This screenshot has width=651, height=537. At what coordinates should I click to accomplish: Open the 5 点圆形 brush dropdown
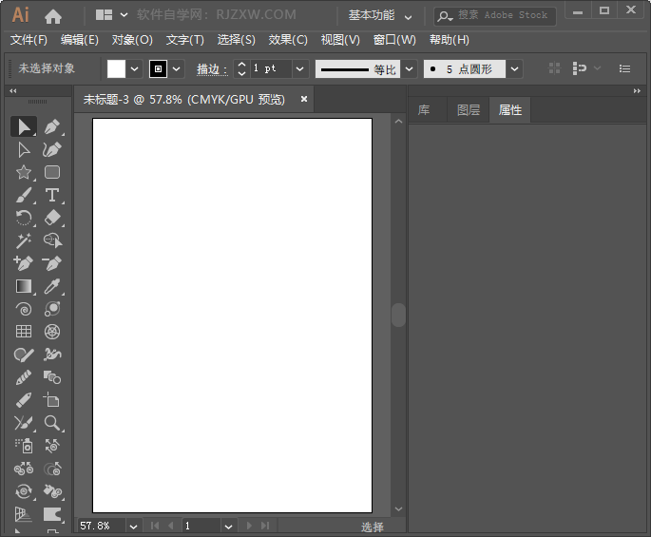click(514, 68)
